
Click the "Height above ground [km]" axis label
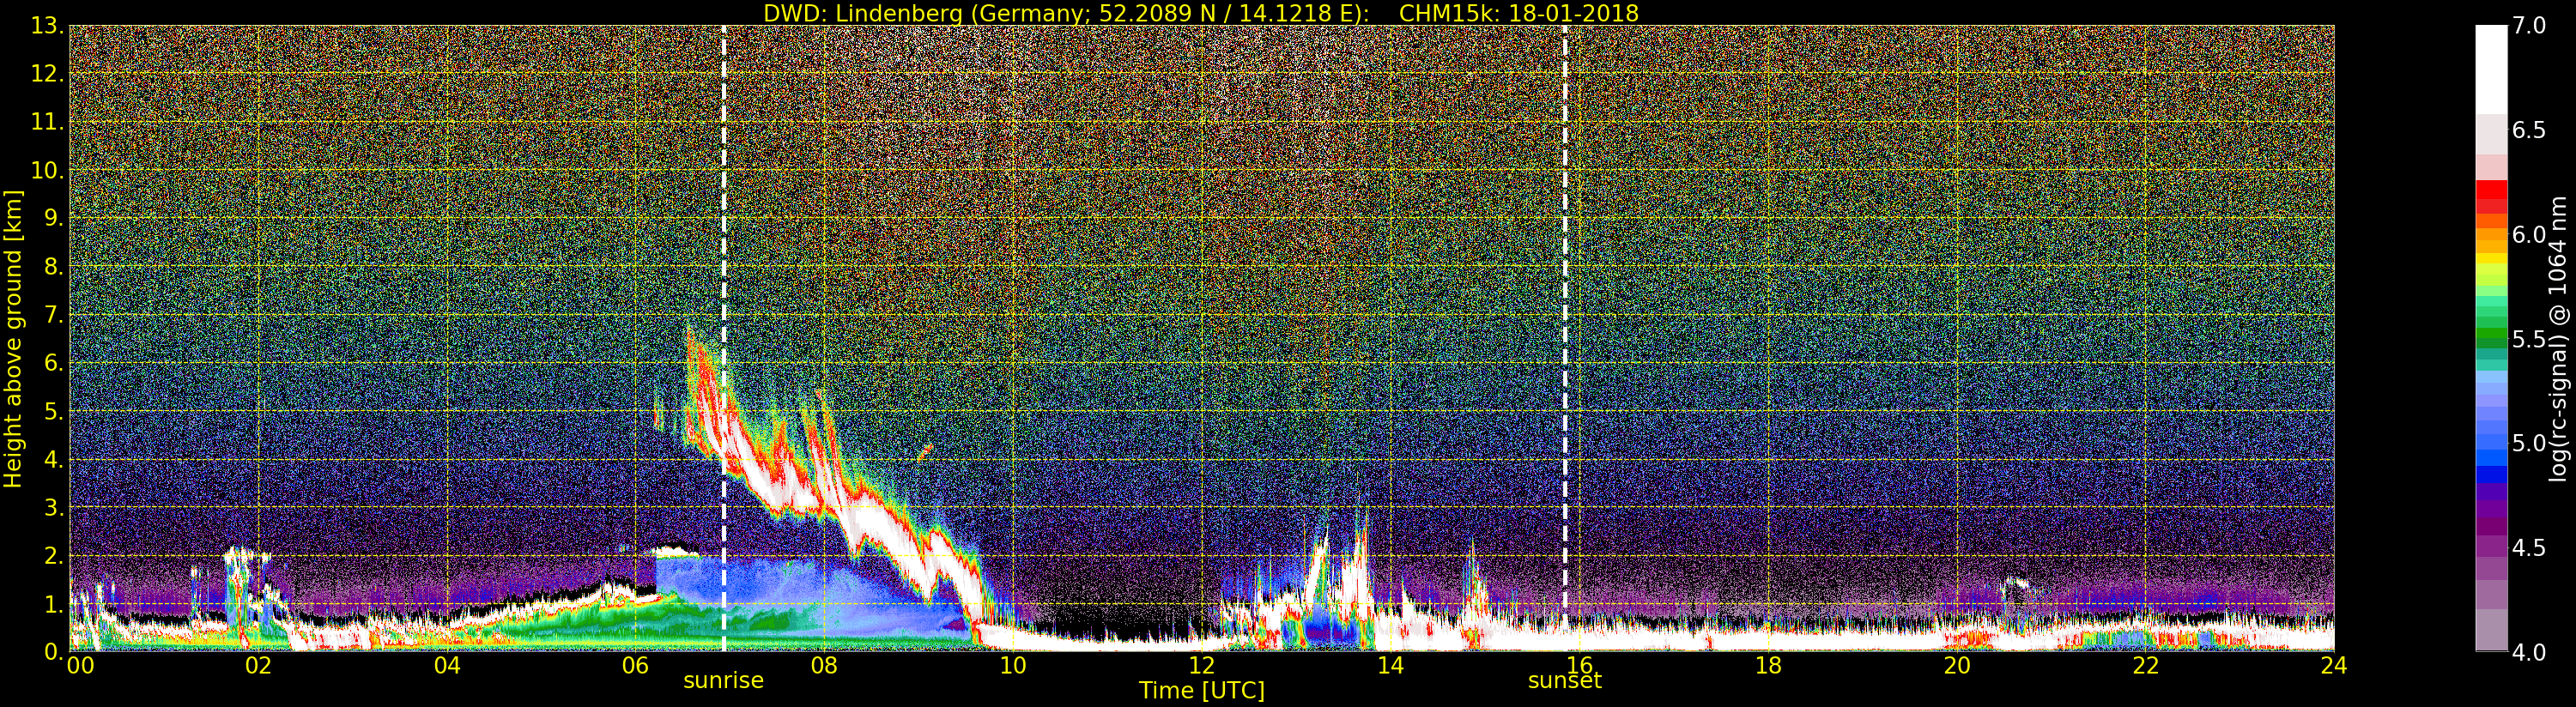[x=13, y=338]
